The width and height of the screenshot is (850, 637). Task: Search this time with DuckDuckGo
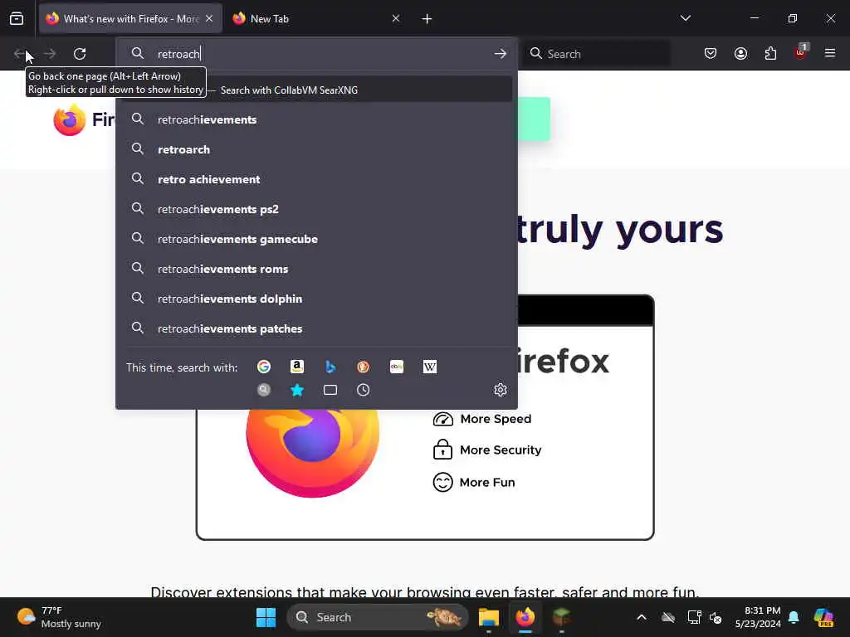(x=364, y=367)
